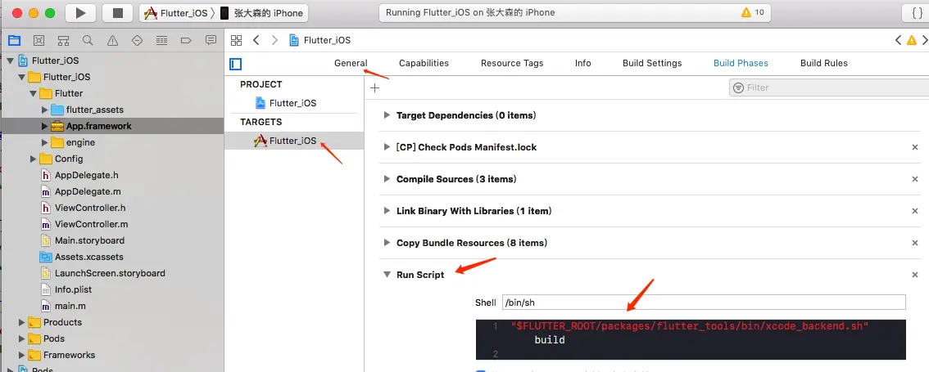Open the Project navigator folder icon
The image size is (929, 372).
click(14, 40)
